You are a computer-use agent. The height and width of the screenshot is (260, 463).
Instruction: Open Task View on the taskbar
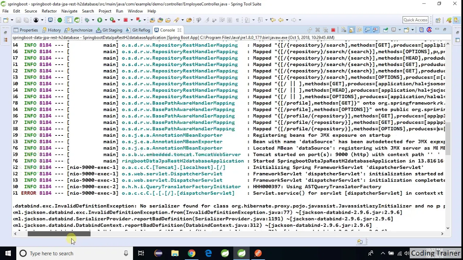pyautogui.click(x=141, y=253)
